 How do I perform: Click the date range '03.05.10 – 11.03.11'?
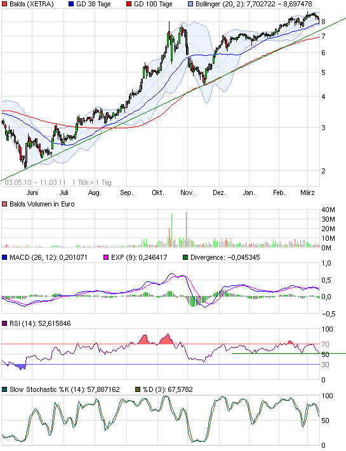click(36, 182)
